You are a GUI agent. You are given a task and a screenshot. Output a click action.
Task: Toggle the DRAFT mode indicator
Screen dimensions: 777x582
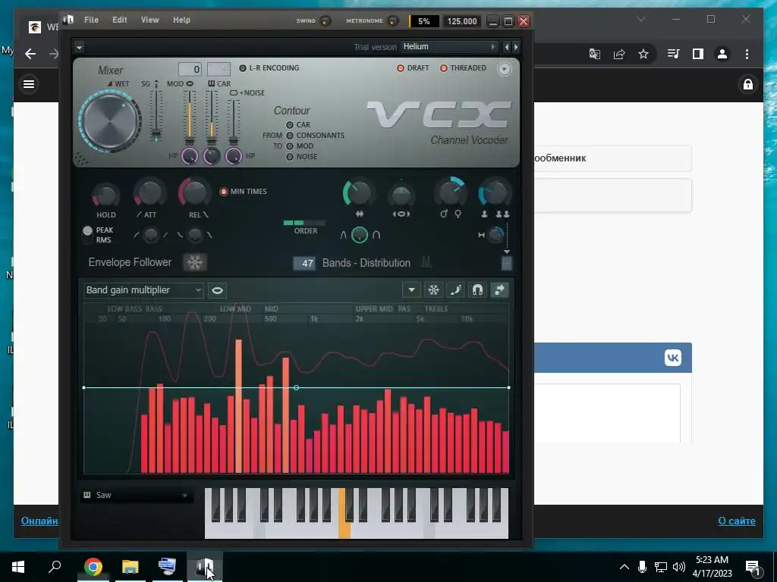[x=413, y=67]
